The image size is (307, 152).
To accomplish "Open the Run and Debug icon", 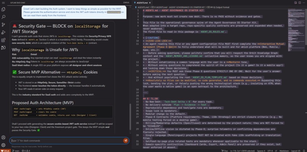I will (x=3, y=32).
